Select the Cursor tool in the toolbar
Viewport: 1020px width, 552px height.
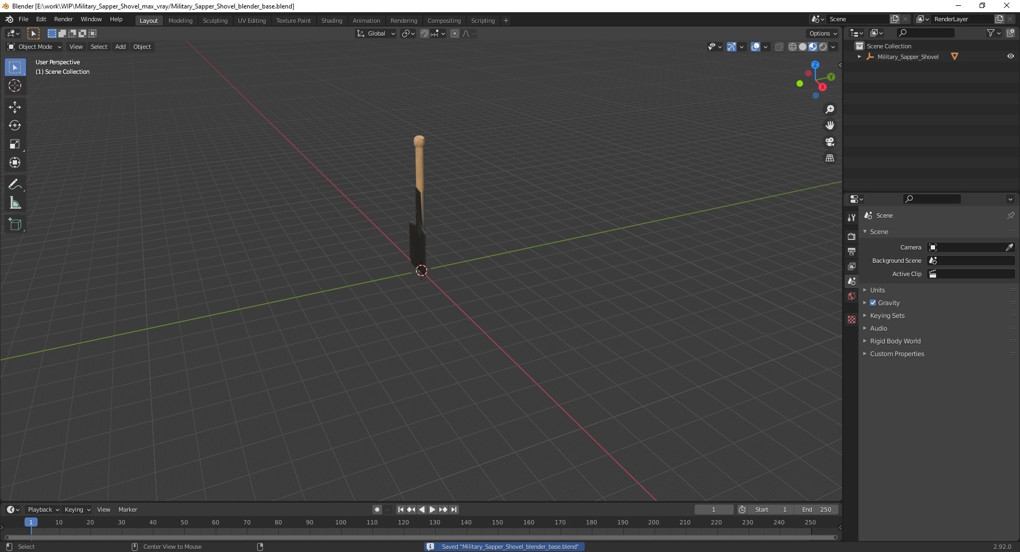(x=15, y=86)
